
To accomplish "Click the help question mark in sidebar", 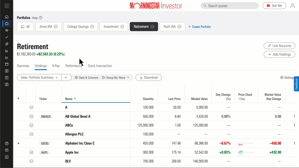I will tap(7, 143).
